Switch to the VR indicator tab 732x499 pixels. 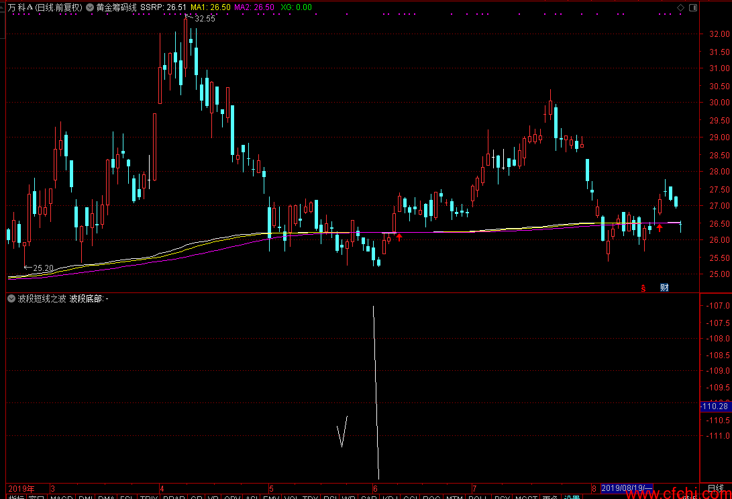pos(213,497)
